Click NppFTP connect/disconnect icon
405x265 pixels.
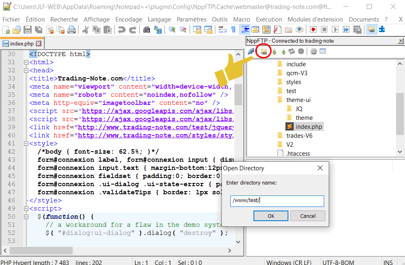(251, 52)
